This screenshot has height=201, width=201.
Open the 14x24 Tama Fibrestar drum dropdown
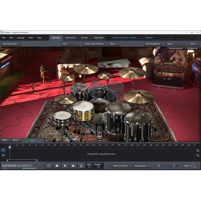95,44
